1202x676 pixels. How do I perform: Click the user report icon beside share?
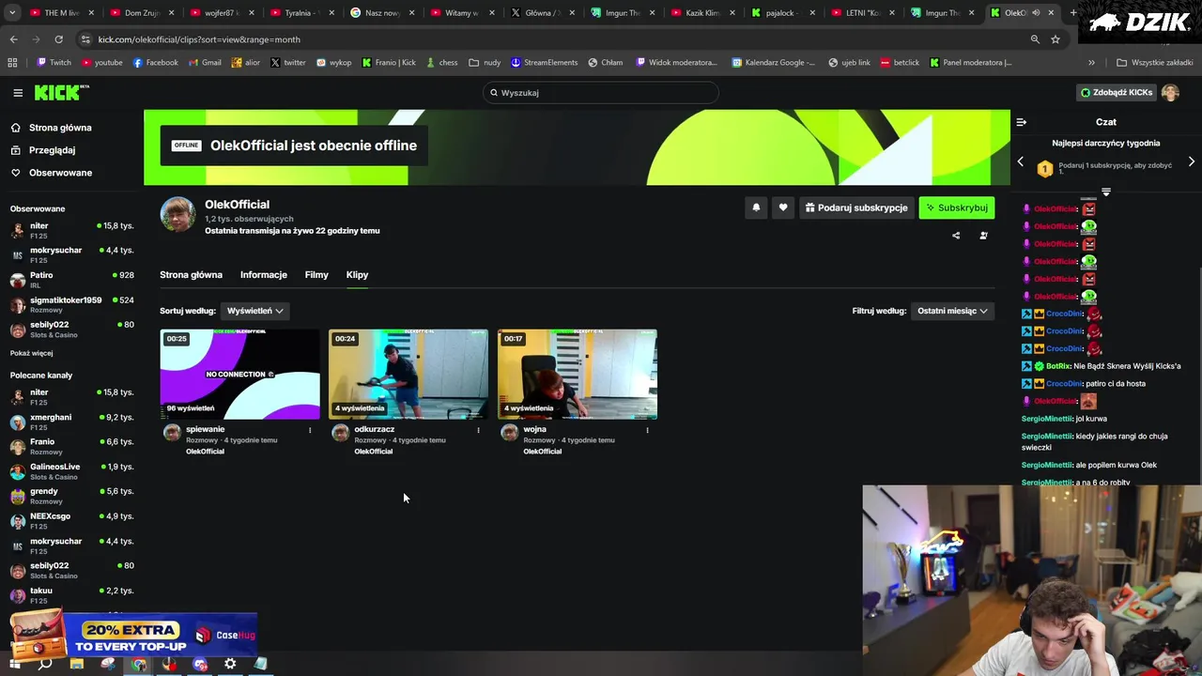coord(983,236)
